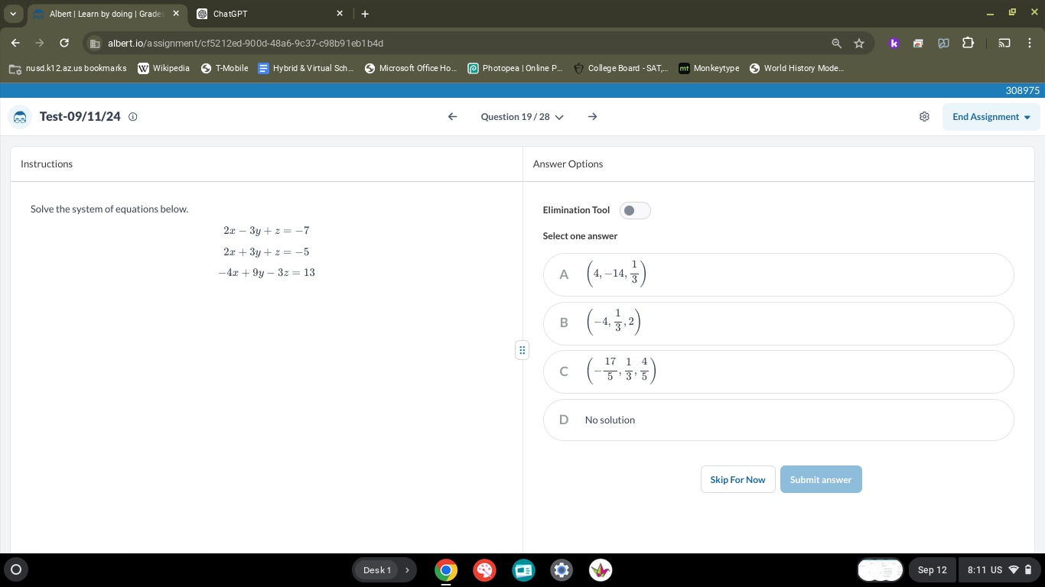1045x587 pixels.
Task: Click the white pill indicator on shelf
Action: 881,570
